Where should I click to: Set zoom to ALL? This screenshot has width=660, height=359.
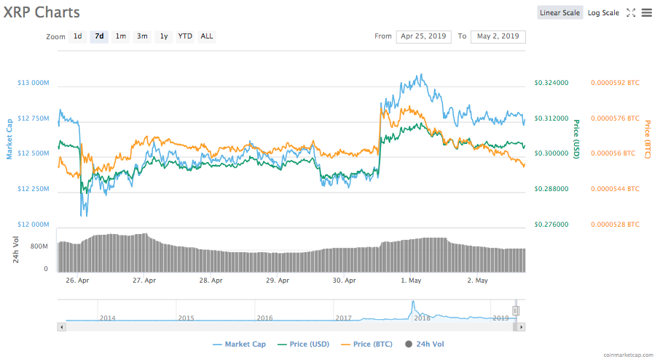[x=207, y=36]
